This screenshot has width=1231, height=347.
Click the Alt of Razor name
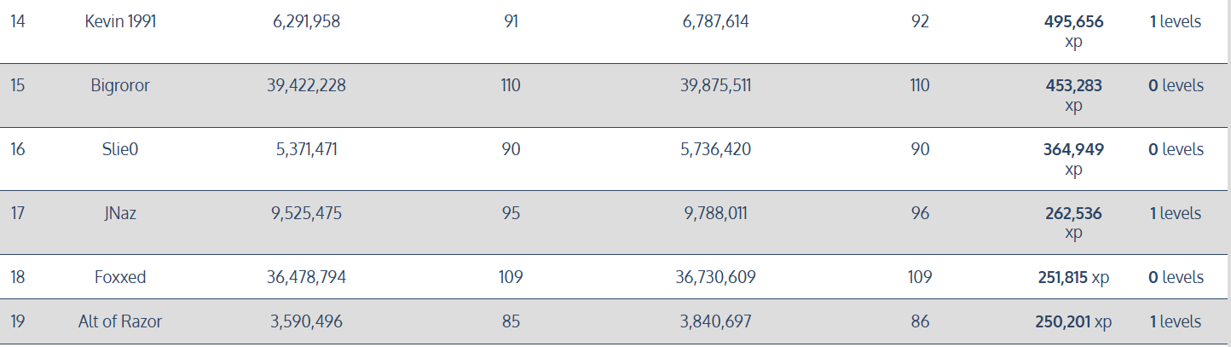120,321
